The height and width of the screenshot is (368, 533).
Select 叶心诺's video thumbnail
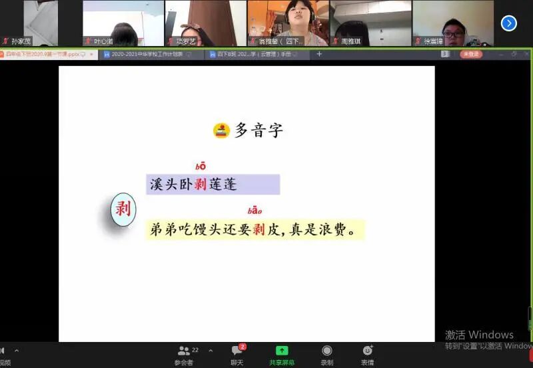click(123, 23)
